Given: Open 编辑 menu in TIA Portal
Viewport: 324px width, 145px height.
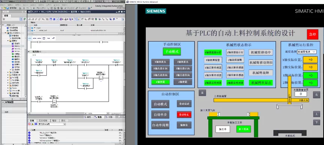Looking at the screenshot, I should tap(10, 5).
